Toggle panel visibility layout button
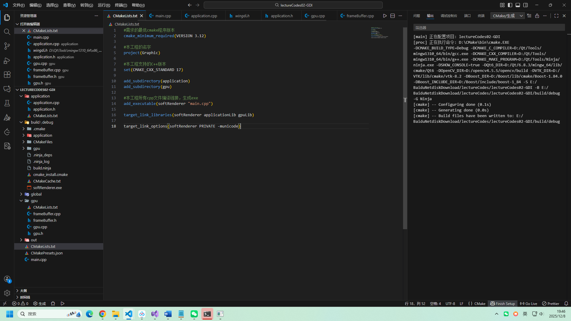The width and height of the screenshot is (571, 321). [518, 5]
